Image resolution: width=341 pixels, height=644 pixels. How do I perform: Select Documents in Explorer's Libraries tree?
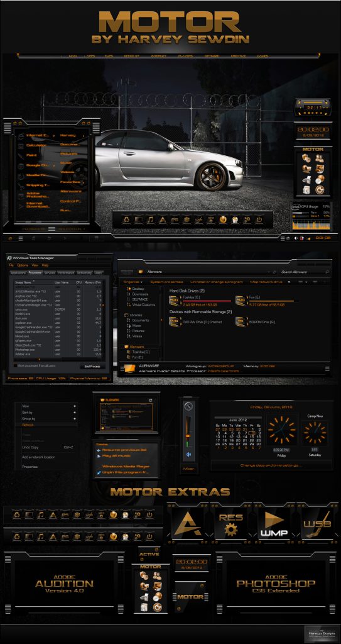pyautogui.click(x=140, y=320)
